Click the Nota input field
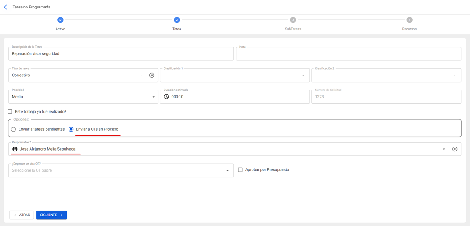Image resolution: width=470 pixels, height=226 pixels. click(348, 54)
